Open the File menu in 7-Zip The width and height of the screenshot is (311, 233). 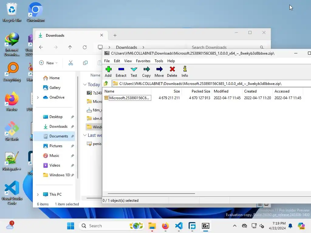[x=107, y=61]
